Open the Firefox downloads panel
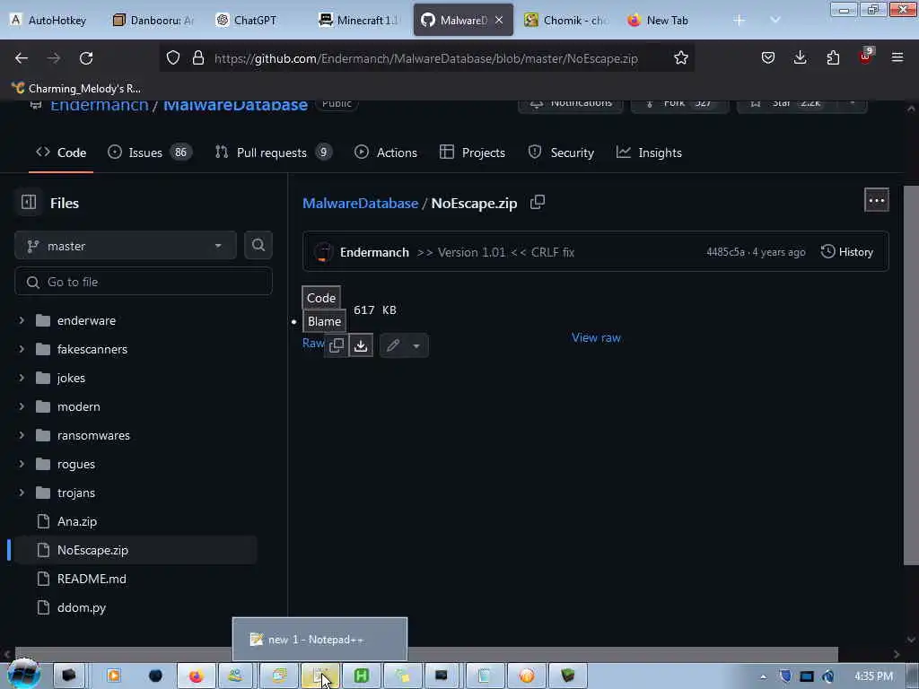Screen dimensions: 919x689 (800, 58)
